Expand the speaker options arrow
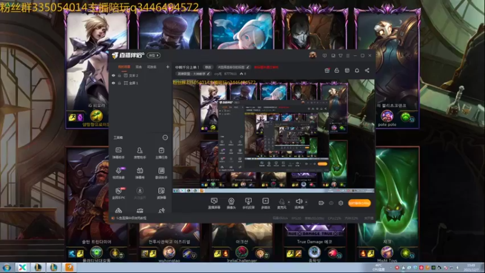This screenshot has width=485, height=273. 306,202
